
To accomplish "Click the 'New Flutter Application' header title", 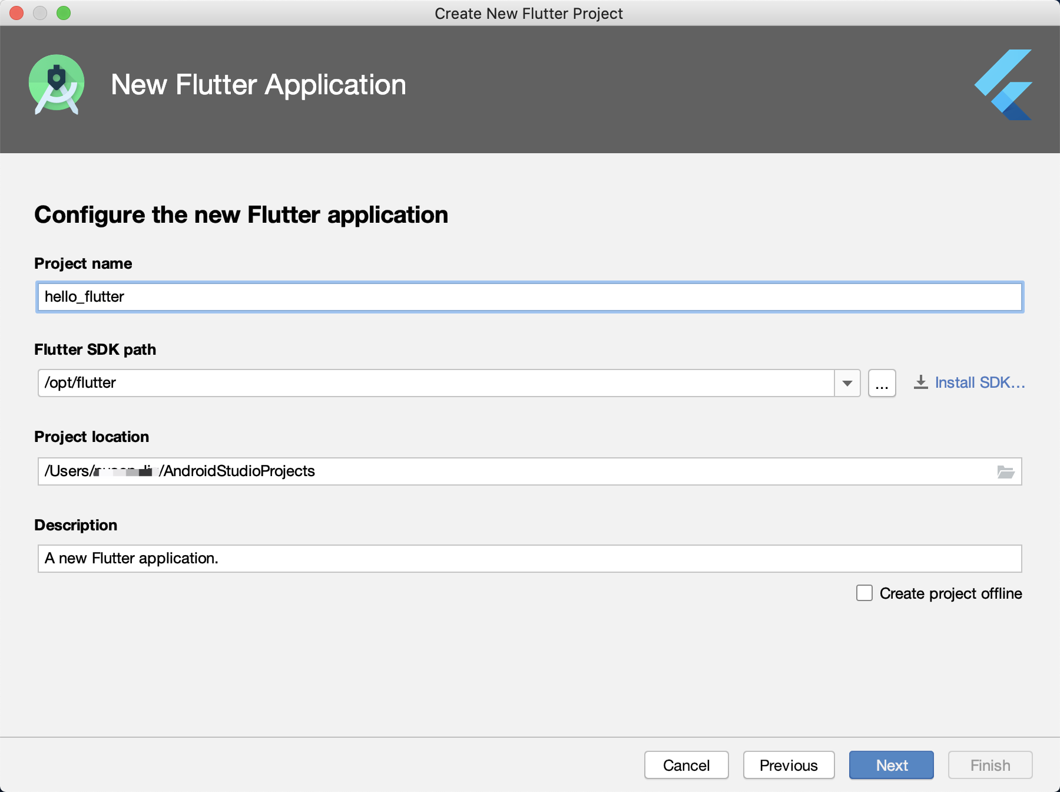I will click(259, 85).
